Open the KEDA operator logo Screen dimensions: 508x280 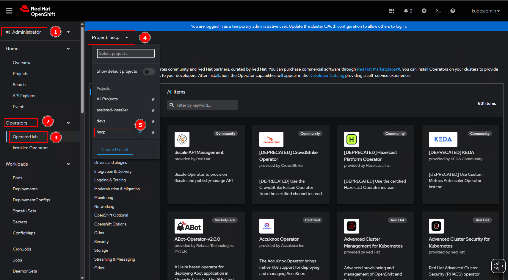[x=443, y=139]
